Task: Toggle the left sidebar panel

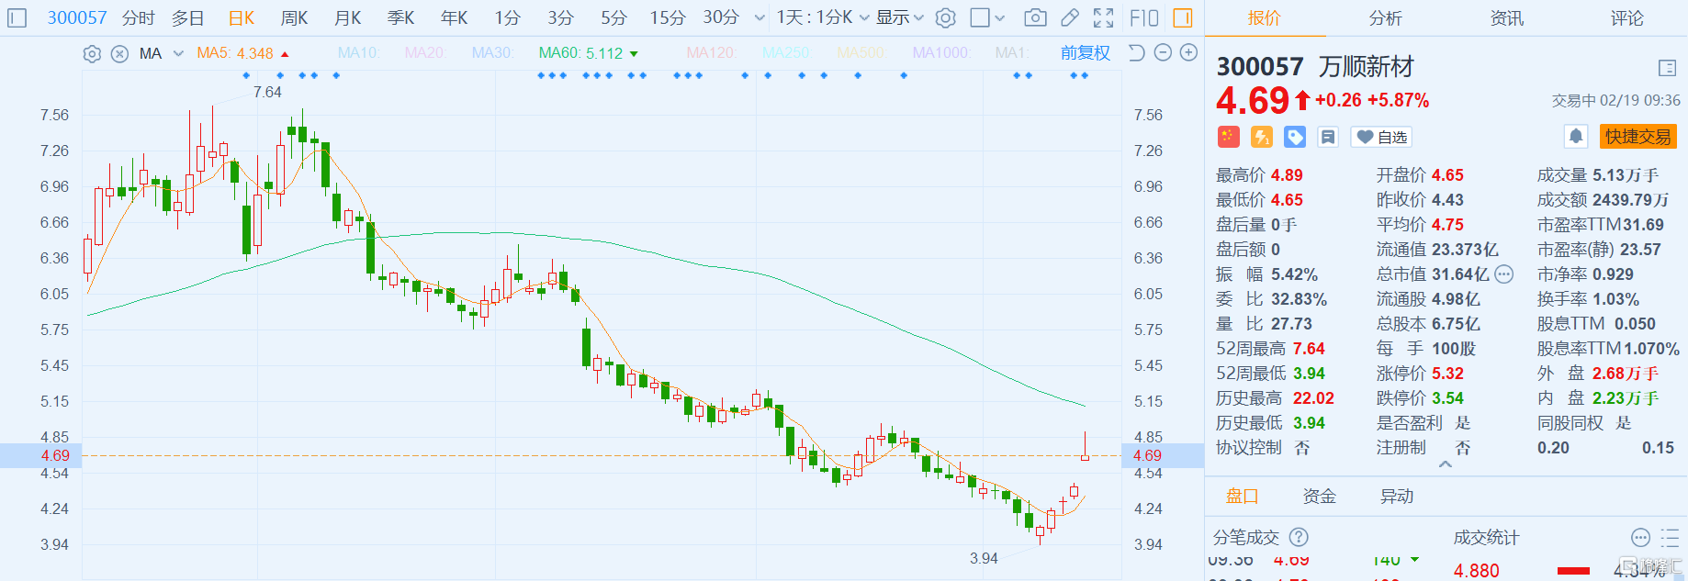Action: [x=17, y=17]
